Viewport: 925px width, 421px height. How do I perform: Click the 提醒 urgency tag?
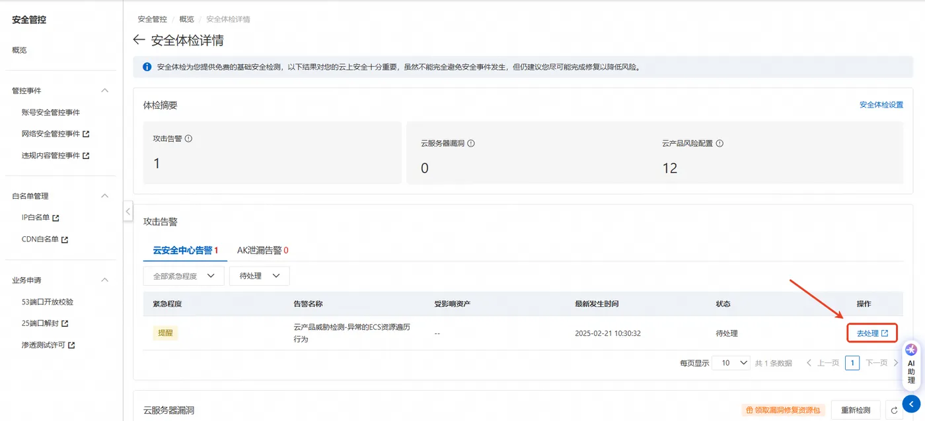click(166, 333)
